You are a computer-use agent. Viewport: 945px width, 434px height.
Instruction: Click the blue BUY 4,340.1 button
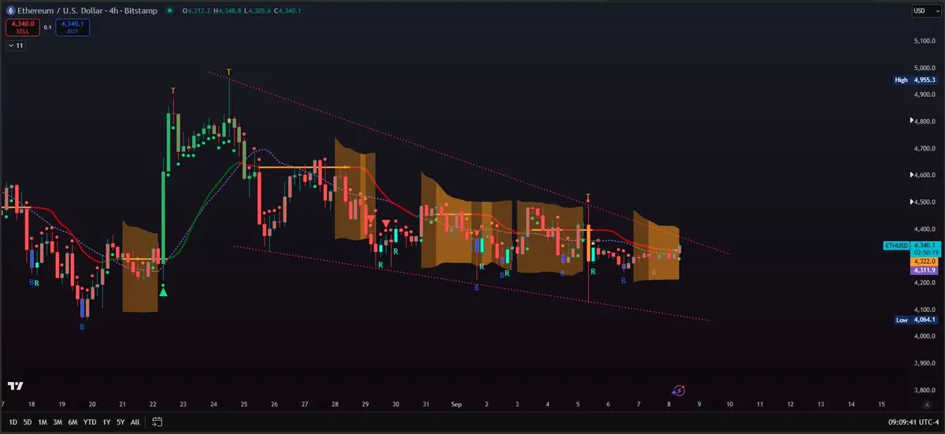tap(72, 27)
